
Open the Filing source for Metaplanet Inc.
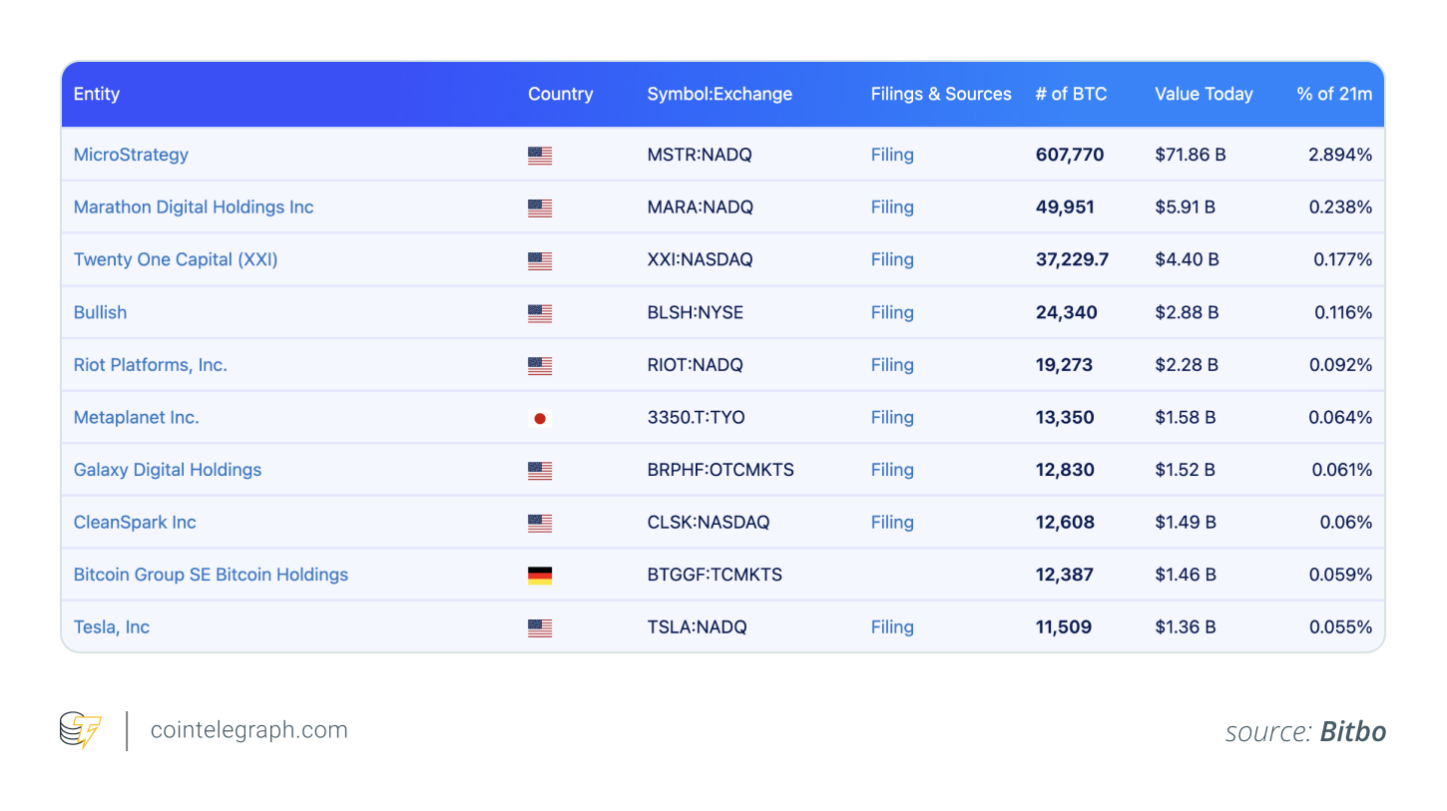tap(891, 418)
